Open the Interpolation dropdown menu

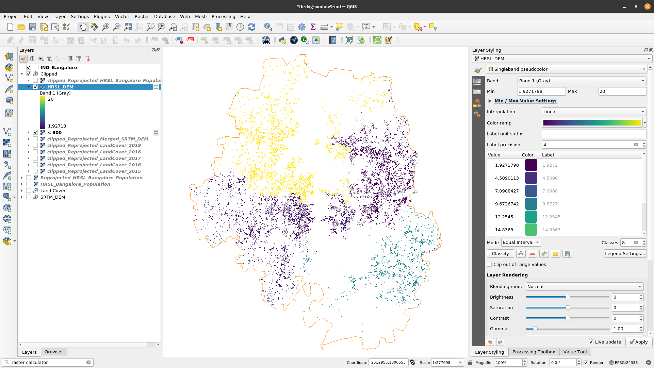[593, 111]
